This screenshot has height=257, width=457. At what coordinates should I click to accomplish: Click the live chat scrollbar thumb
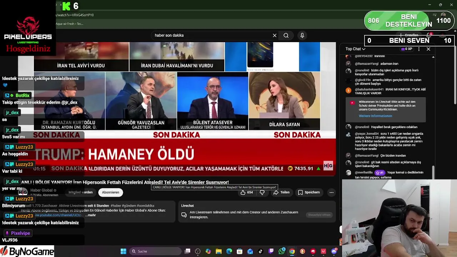(x=433, y=172)
